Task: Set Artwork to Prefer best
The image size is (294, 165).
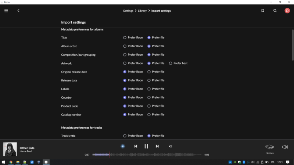Action: tap(178, 63)
